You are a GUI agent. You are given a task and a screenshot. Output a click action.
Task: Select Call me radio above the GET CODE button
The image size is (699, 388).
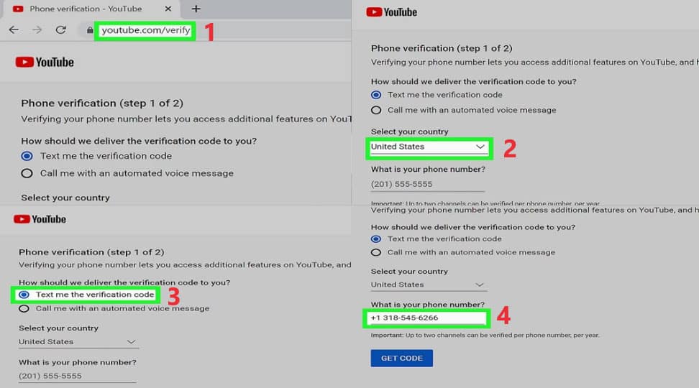(376, 253)
